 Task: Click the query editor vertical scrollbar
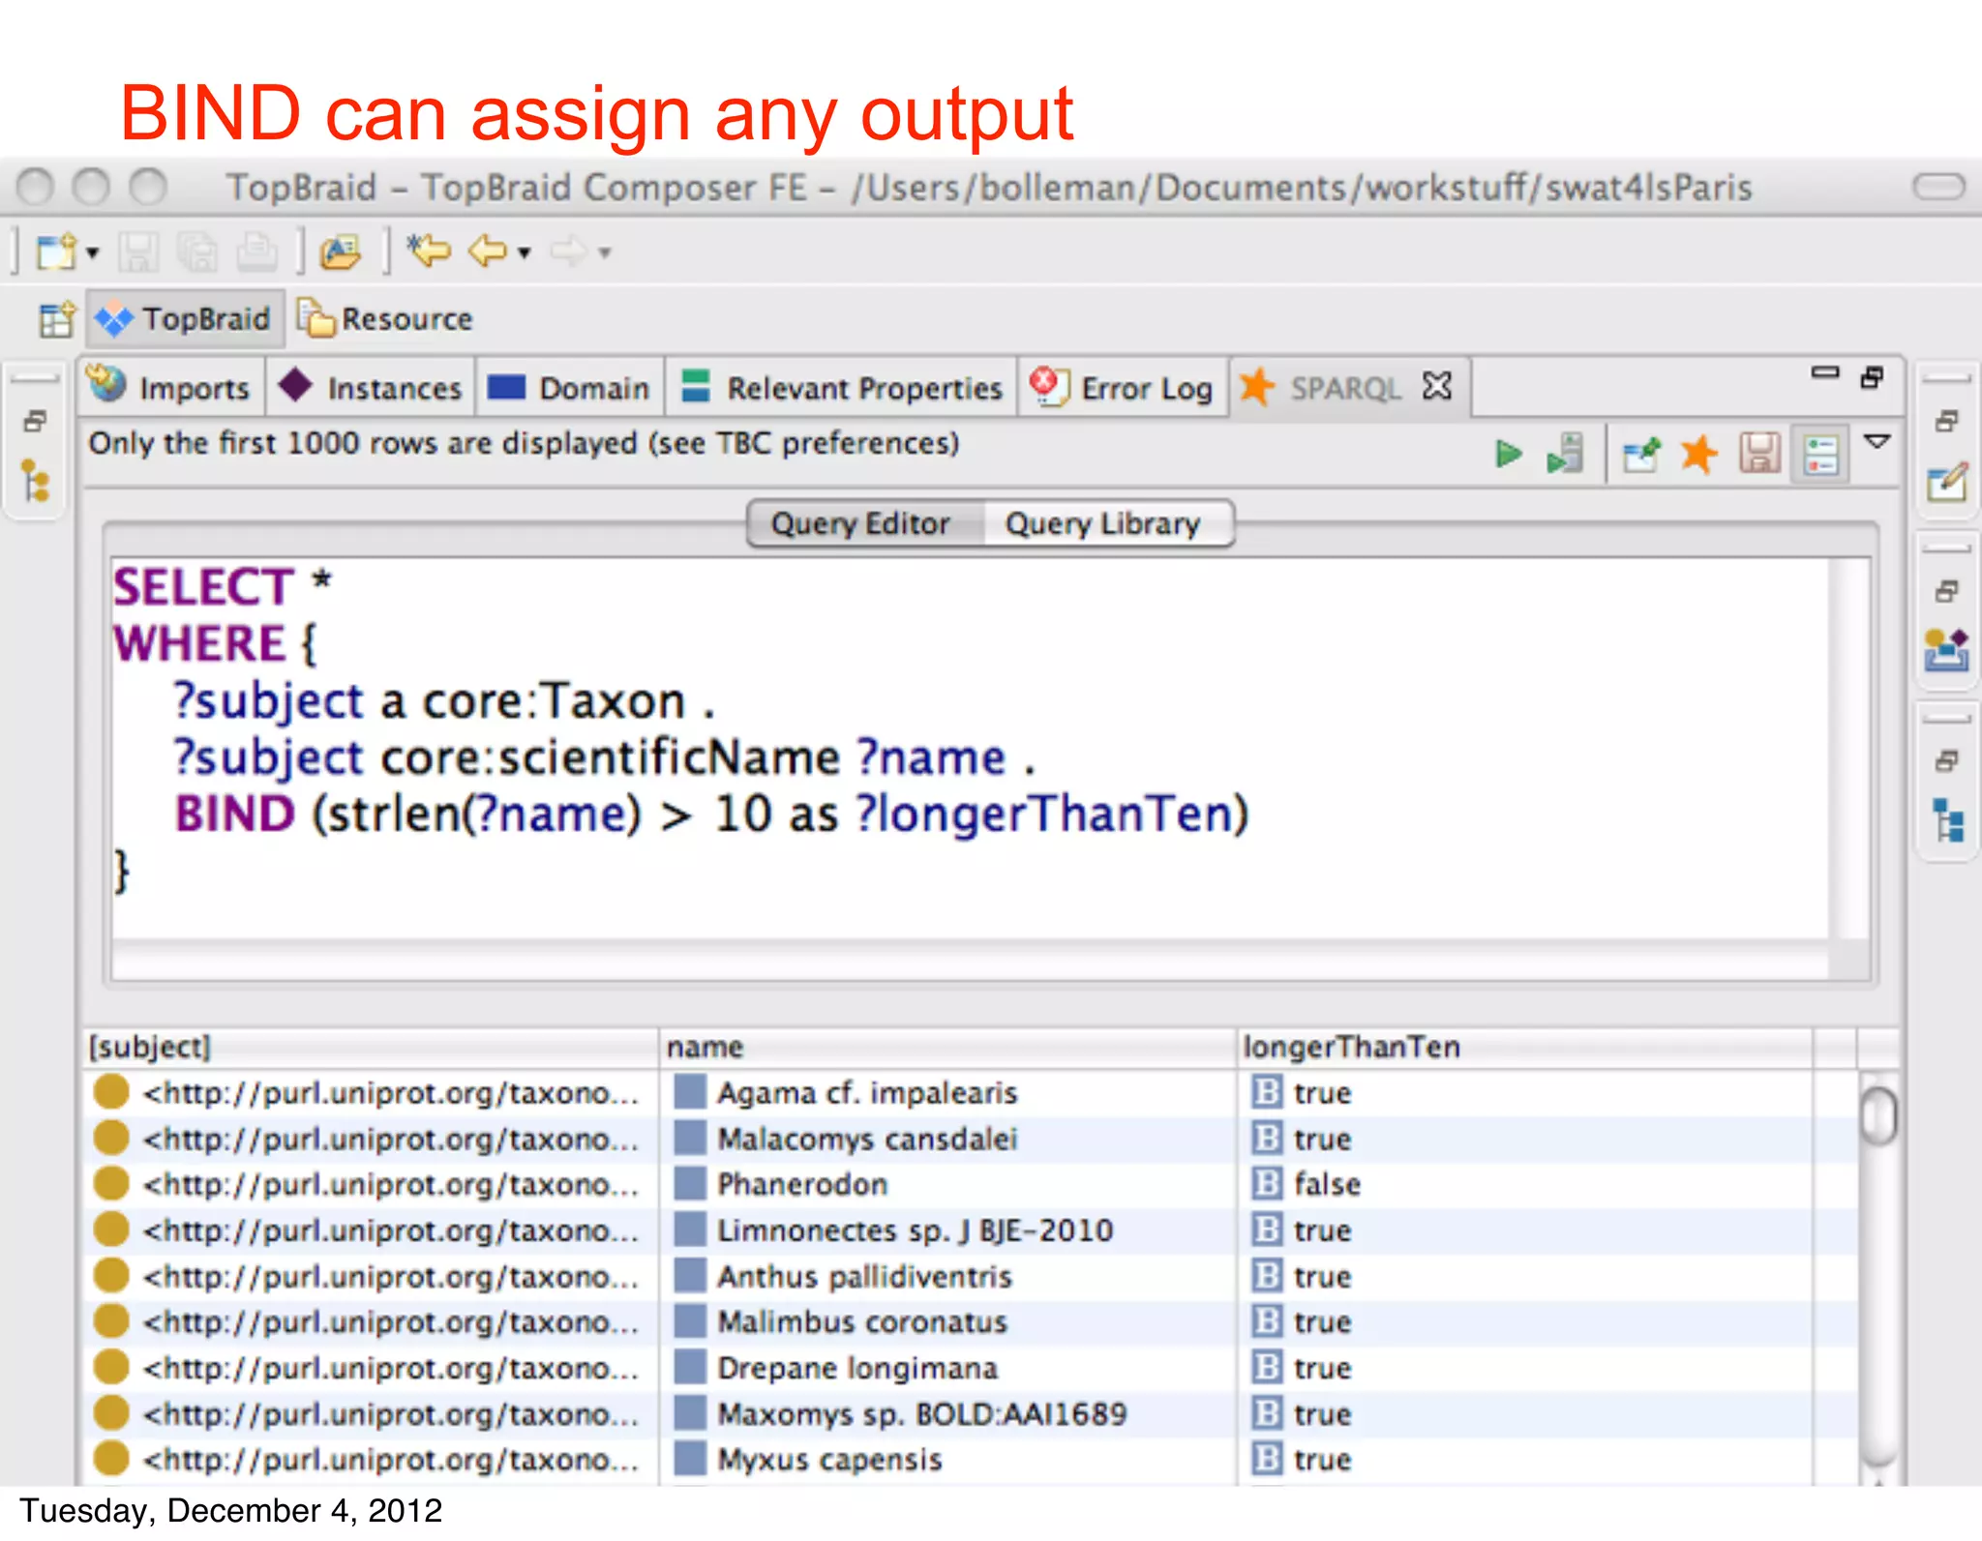coord(1849,748)
